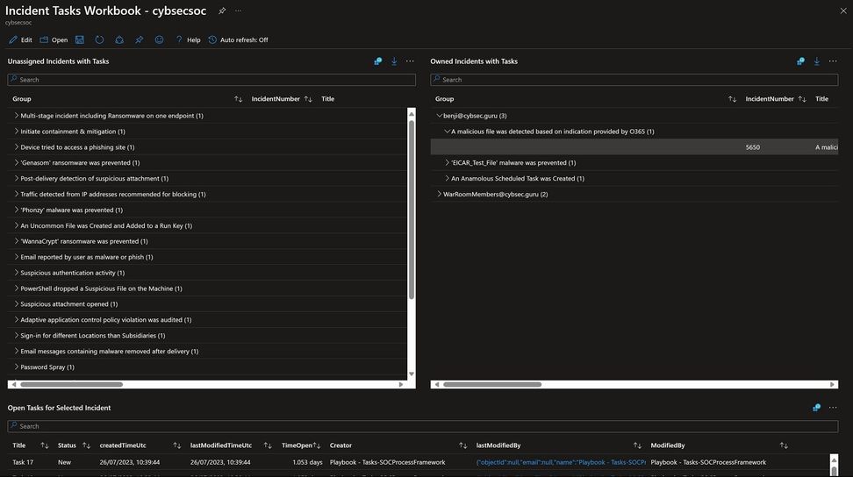Open more options for Open Tasks panel
853x477 pixels.
point(833,408)
